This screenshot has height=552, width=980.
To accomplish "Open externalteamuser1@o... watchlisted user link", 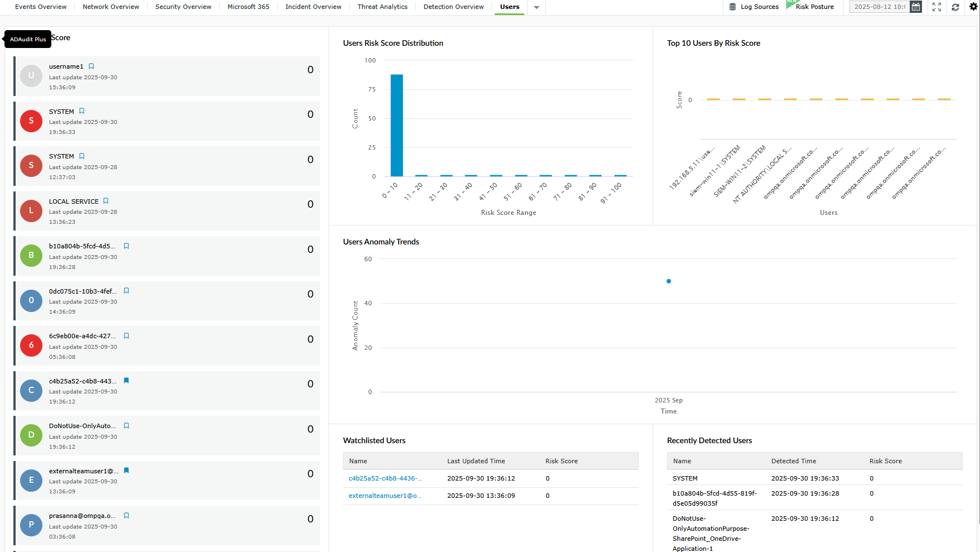I will pyautogui.click(x=385, y=496).
